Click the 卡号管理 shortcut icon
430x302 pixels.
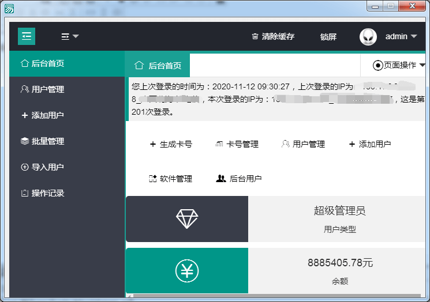(x=219, y=144)
